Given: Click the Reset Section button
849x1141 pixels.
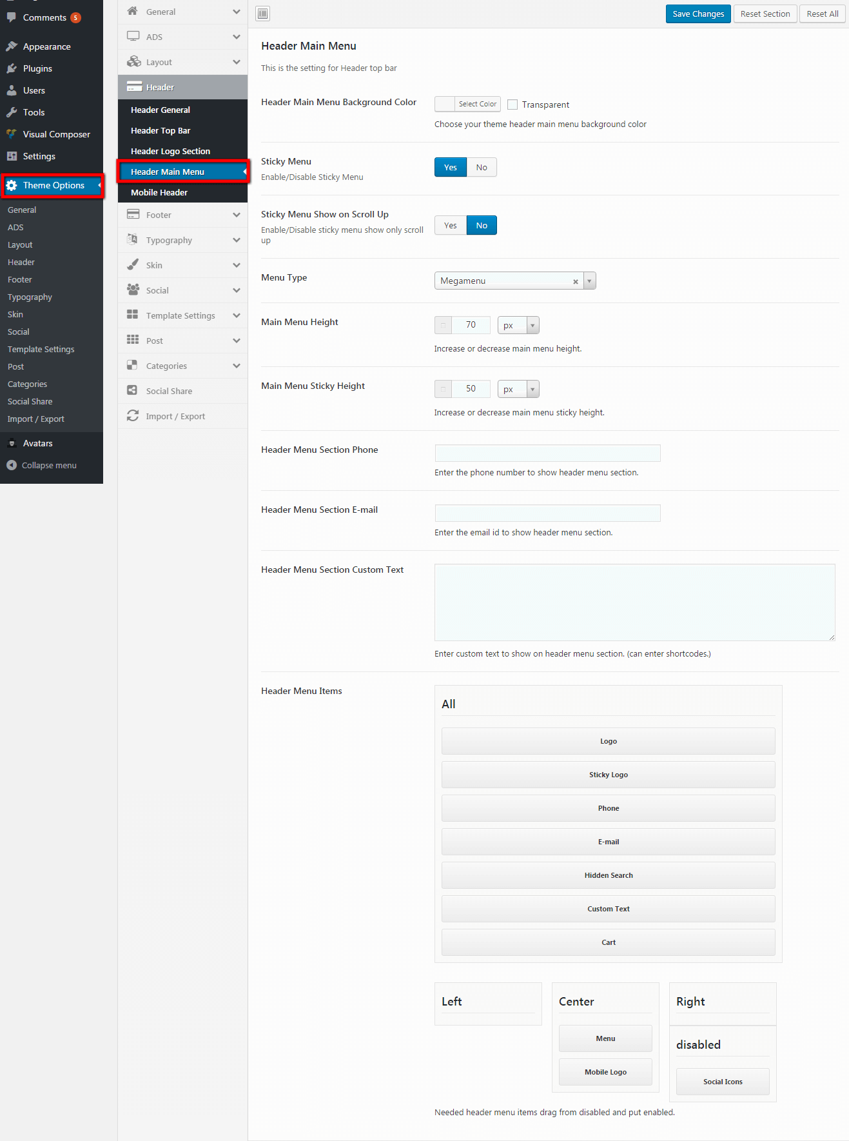Looking at the screenshot, I should [x=765, y=14].
